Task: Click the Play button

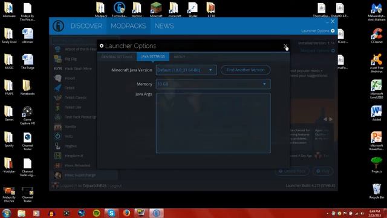Action: click(323, 171)
